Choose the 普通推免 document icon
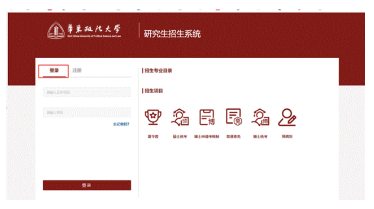374x209 pixels. 234,117
